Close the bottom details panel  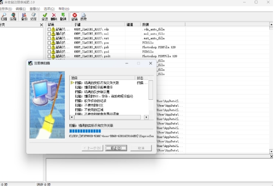coord(271,156)
